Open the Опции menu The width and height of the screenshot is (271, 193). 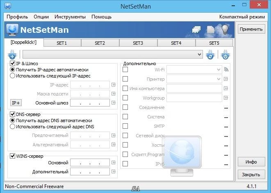[41, 17]
